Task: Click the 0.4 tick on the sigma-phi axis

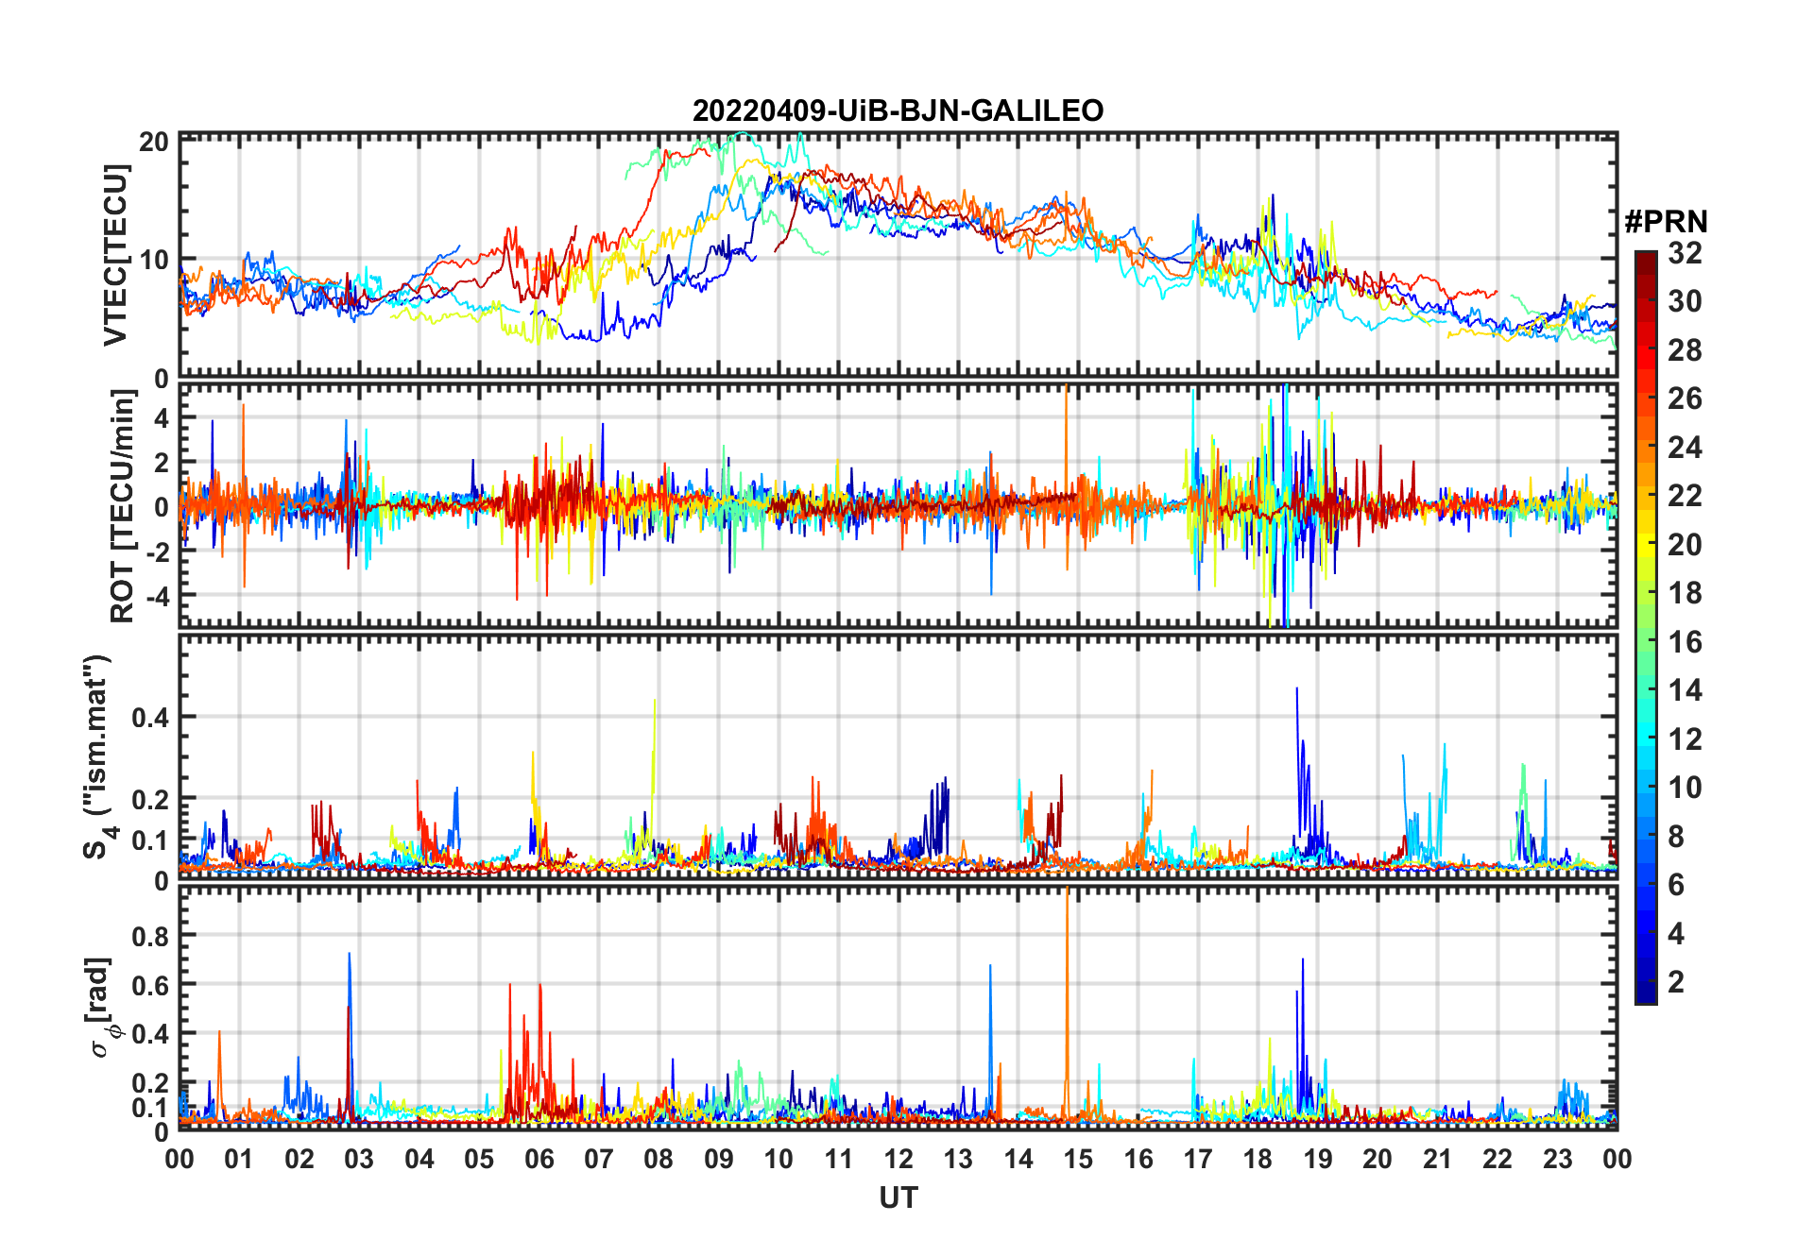Action: tap(150, 1034)
